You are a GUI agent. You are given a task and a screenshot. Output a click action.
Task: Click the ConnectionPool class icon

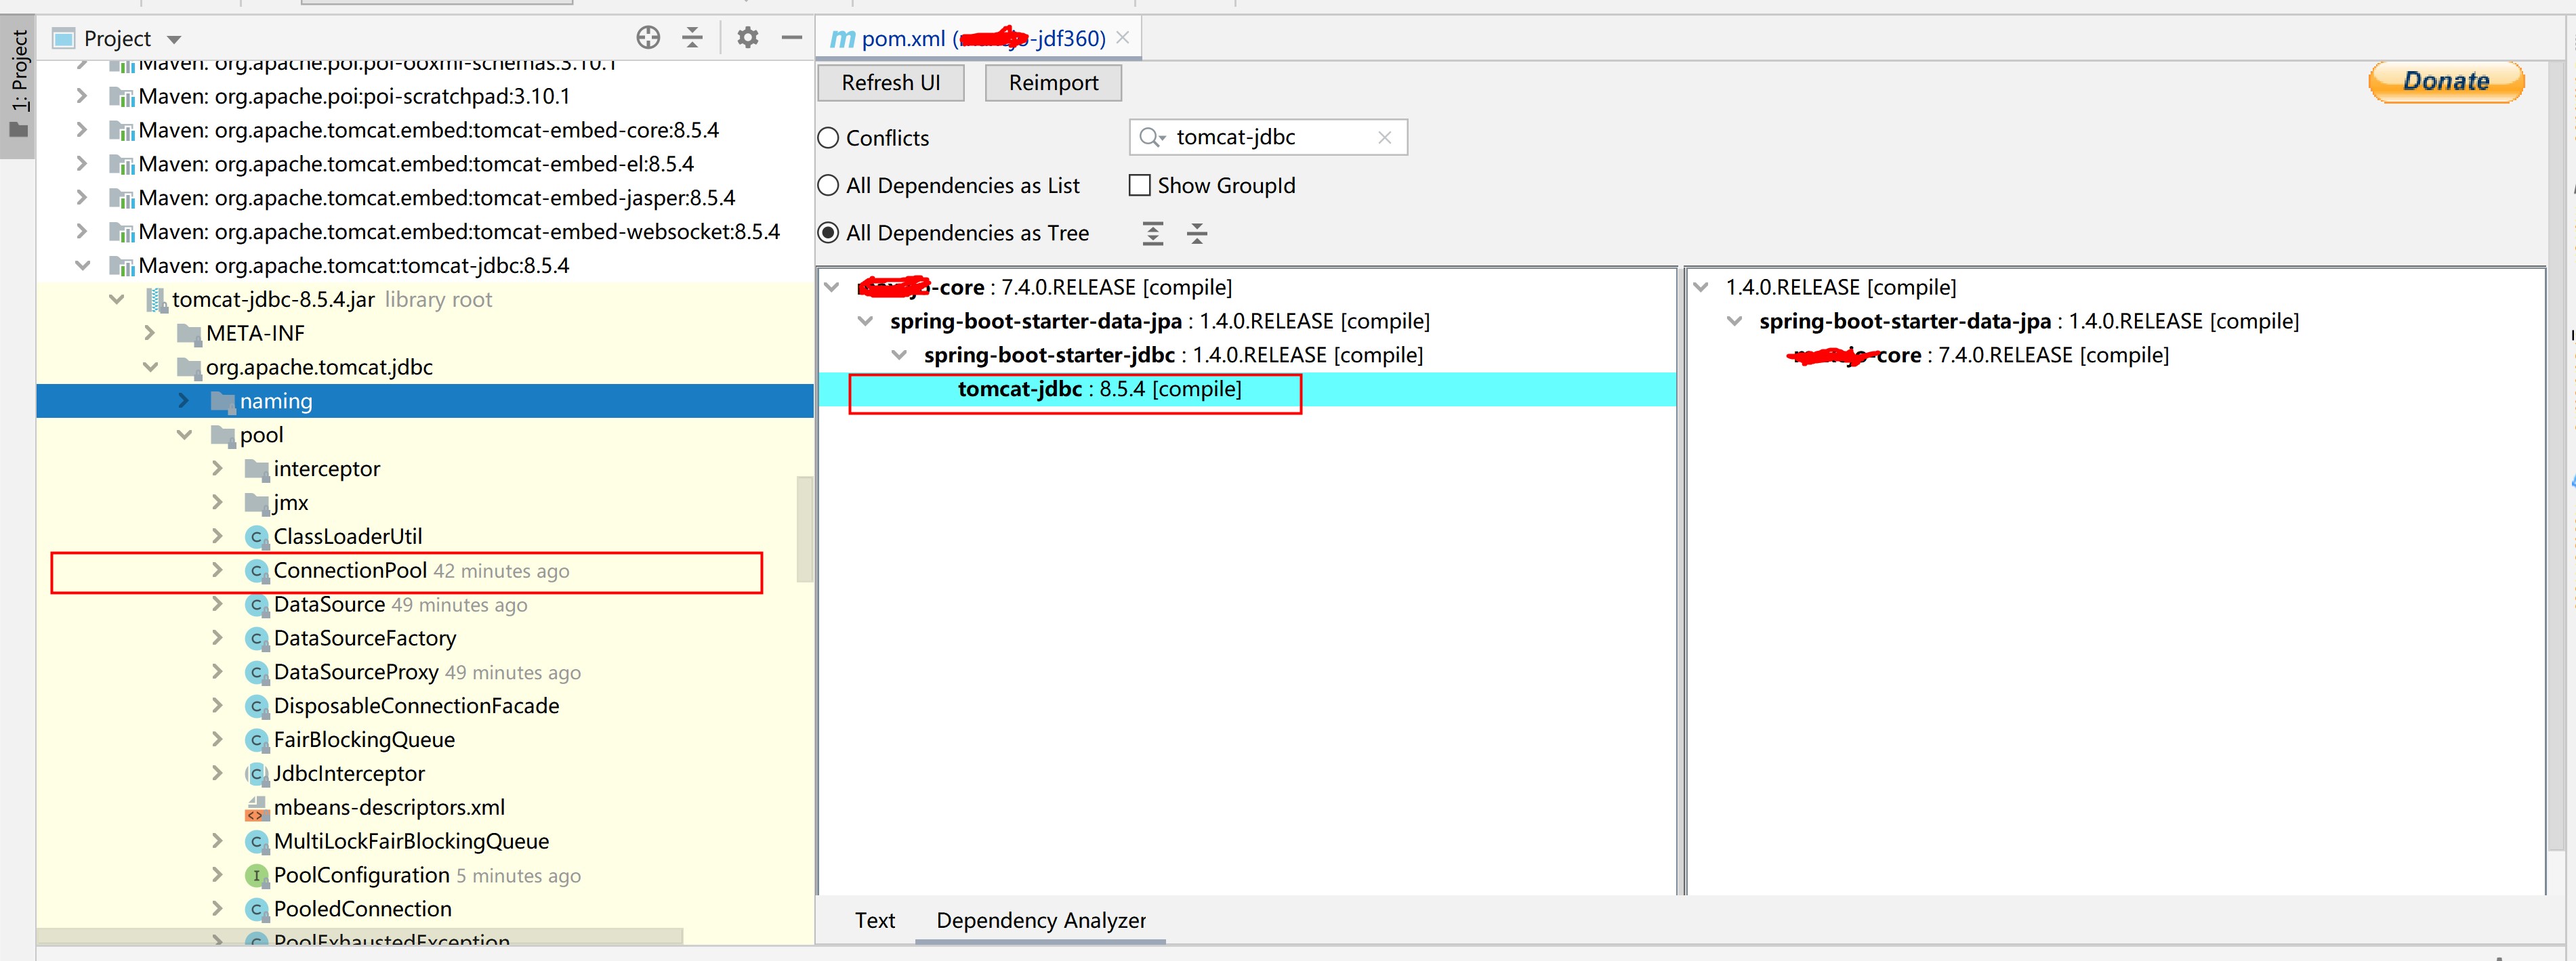[256, 571]
